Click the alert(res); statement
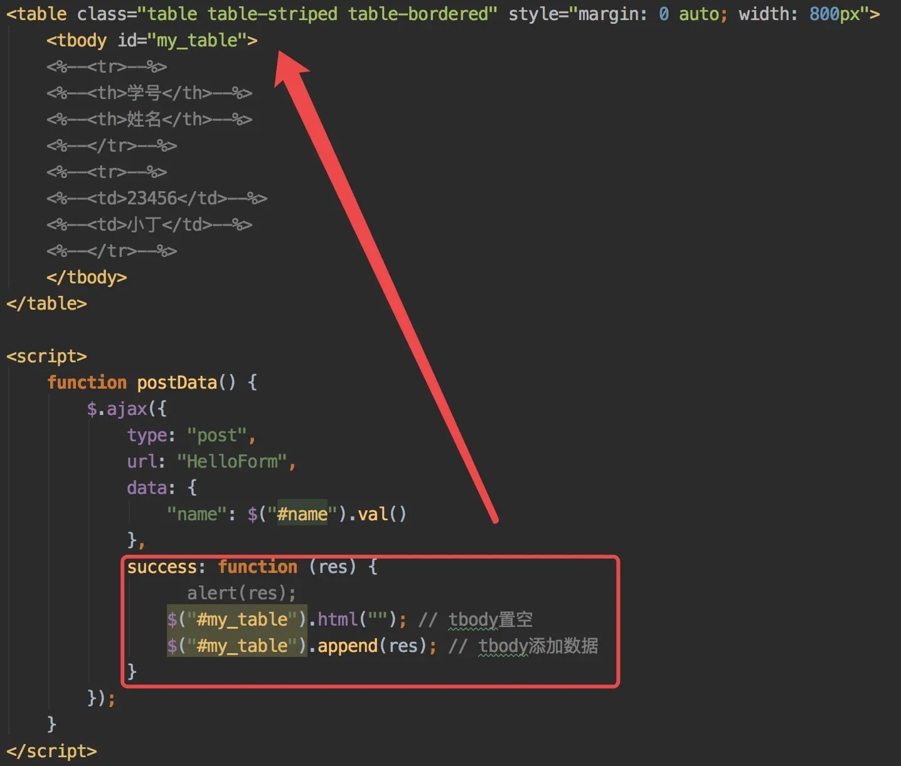 (242, 593)
